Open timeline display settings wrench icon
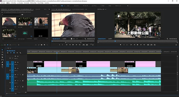Image resolution: width=179 pixels, height=97 pixels. click(x=20, y=53)
